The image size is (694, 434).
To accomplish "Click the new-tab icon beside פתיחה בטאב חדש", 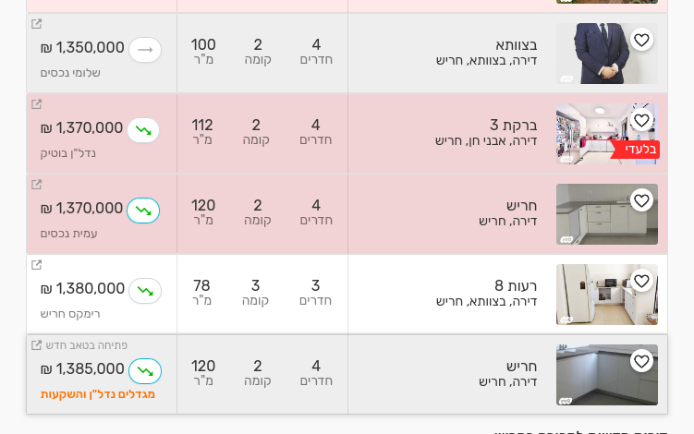I will point(37,345).
